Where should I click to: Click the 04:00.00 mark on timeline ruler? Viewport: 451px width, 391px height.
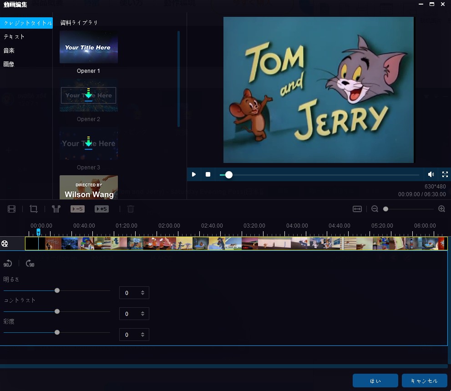[x=297, y=226]
